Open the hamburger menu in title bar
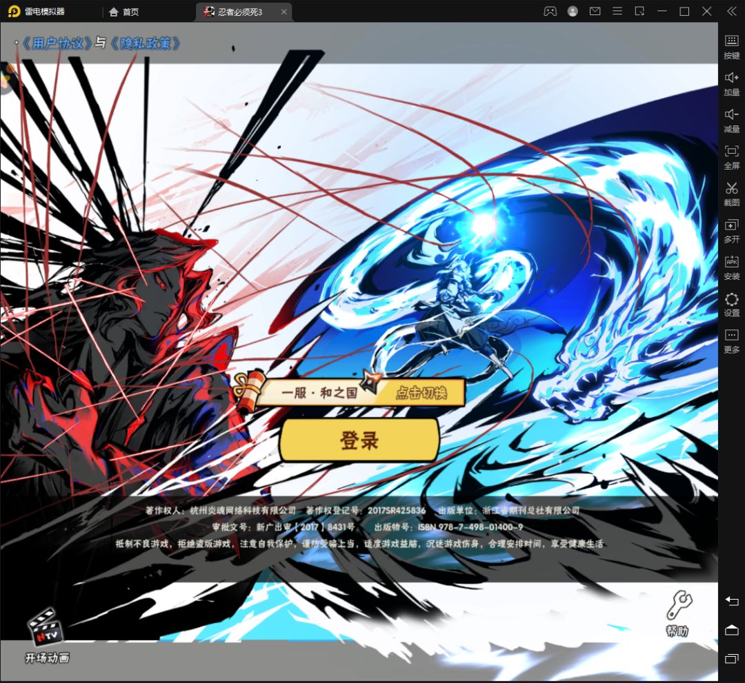 point(617,11)
